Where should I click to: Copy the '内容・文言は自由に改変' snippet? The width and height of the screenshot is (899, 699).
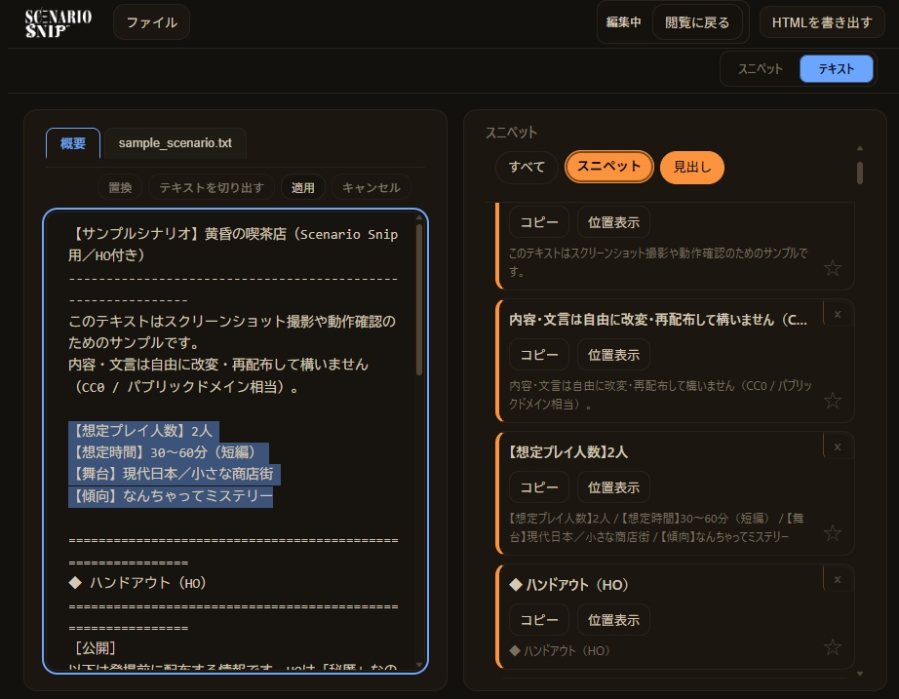pos(539,355)
